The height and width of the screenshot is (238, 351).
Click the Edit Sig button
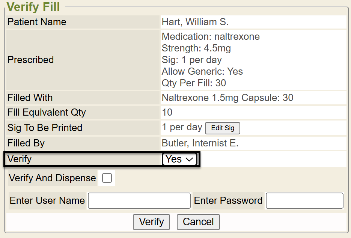pyautogui.click(x=223, y=128)
